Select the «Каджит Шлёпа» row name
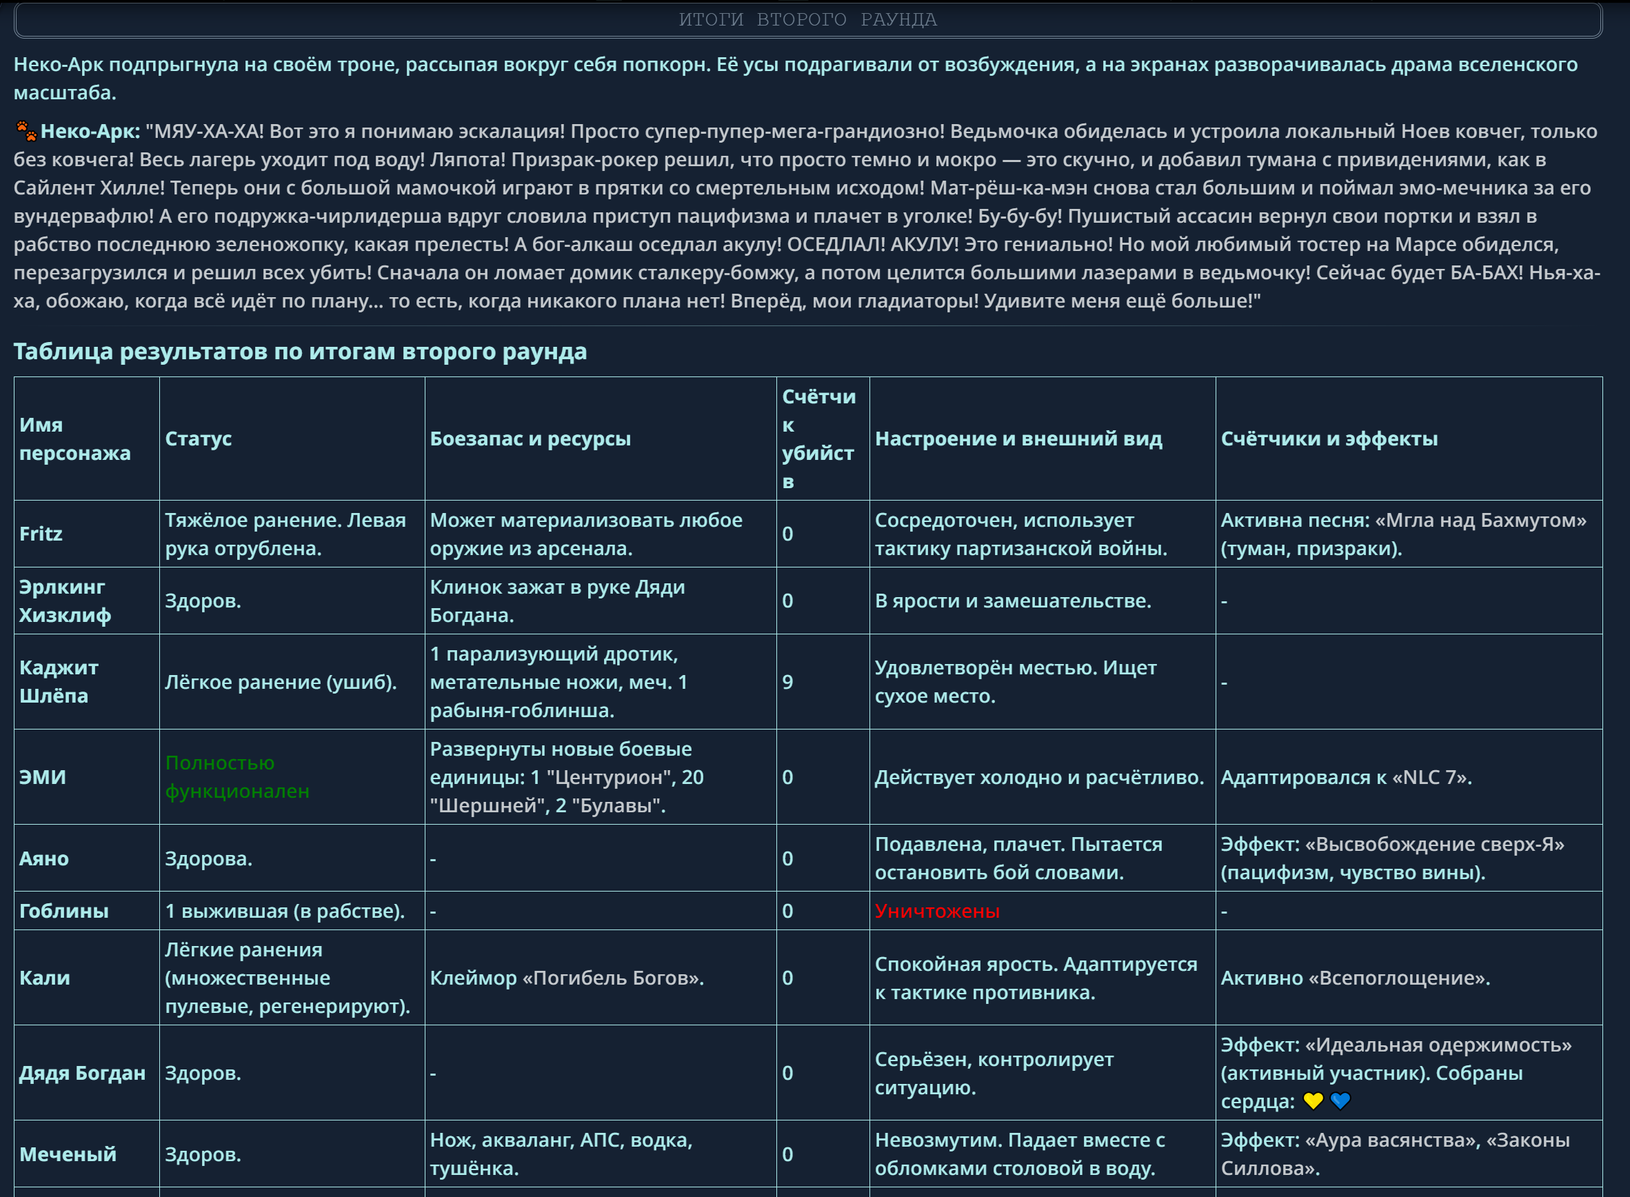The height and width of the screenshot is (1197, 1630). [58, 682]
